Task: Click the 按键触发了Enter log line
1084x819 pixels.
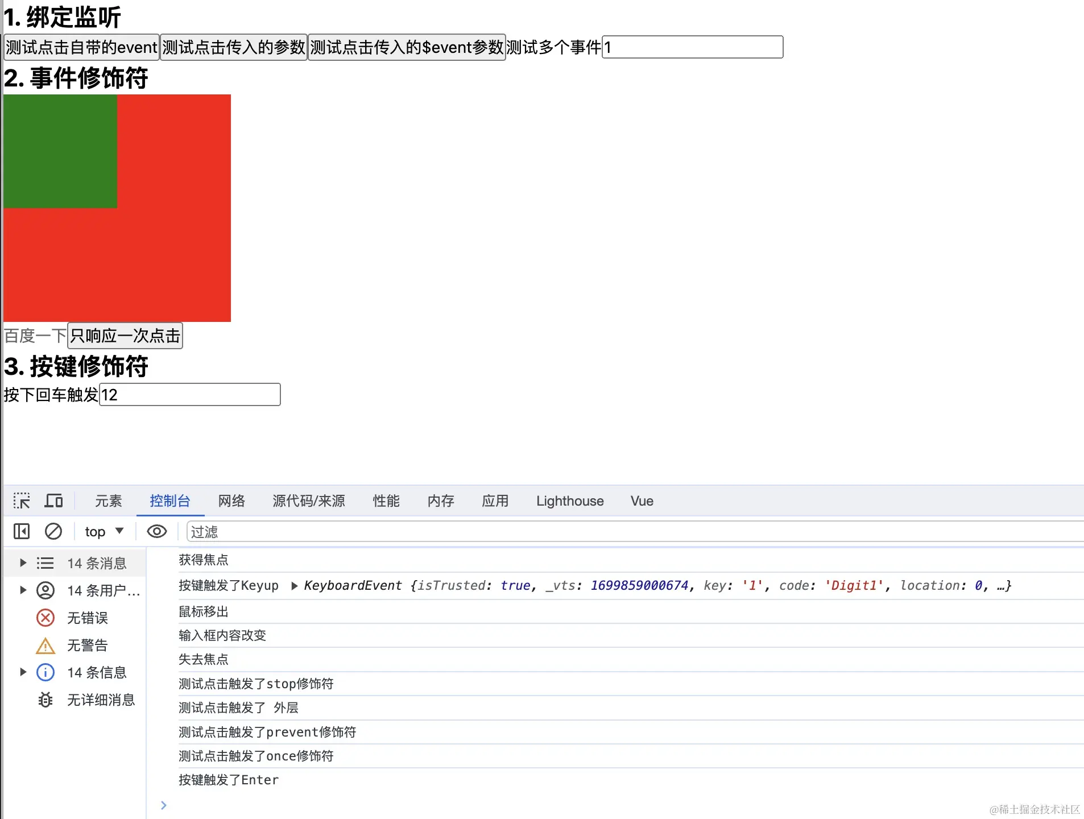Action: click(x=229, y=780)
